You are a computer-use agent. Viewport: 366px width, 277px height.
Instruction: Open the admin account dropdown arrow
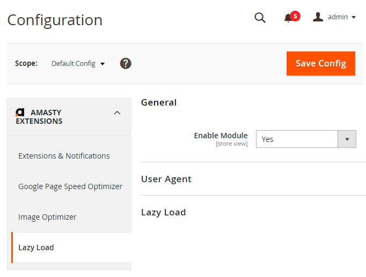354,18
